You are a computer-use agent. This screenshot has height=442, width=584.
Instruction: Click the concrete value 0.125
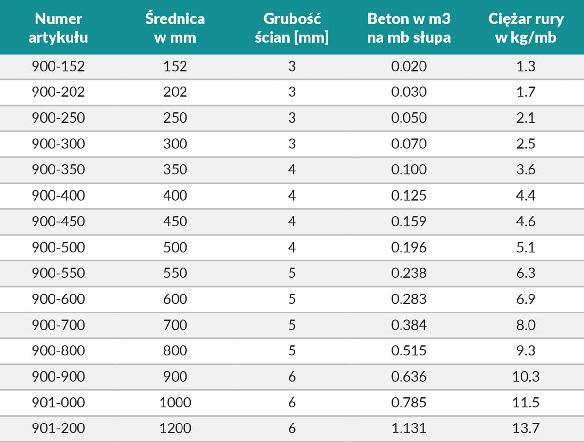pyautogui.click(x=409, y=195)
